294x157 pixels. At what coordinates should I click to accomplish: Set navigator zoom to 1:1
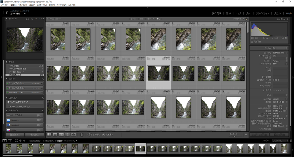pyautogui.click(x=36, y=19)
